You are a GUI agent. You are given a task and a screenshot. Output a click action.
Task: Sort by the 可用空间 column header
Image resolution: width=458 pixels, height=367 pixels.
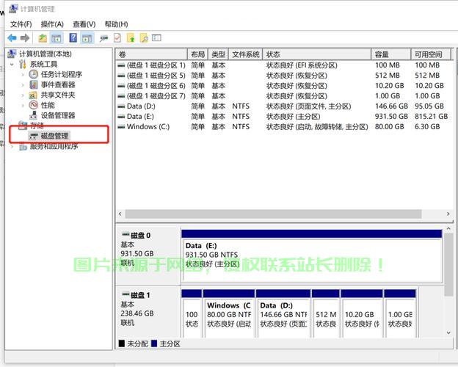coord(431,54)
